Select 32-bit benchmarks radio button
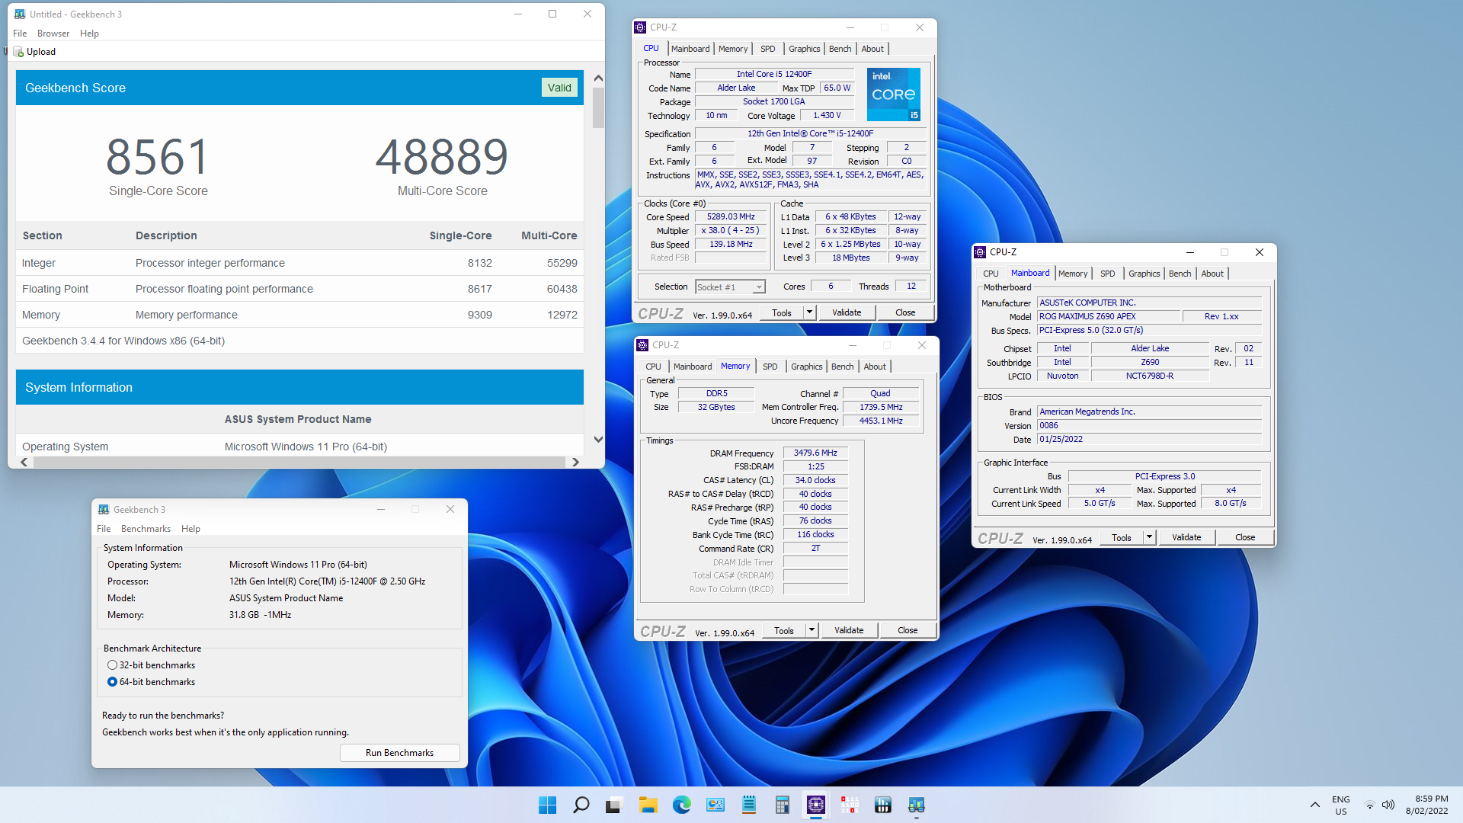Viewport: 1463px width, 823px height. (112, 665)
